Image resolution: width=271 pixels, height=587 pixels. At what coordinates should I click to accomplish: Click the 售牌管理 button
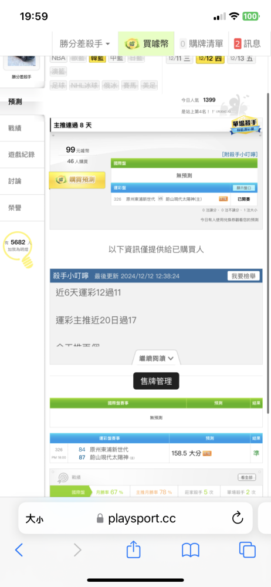click(x=156, y=381)
